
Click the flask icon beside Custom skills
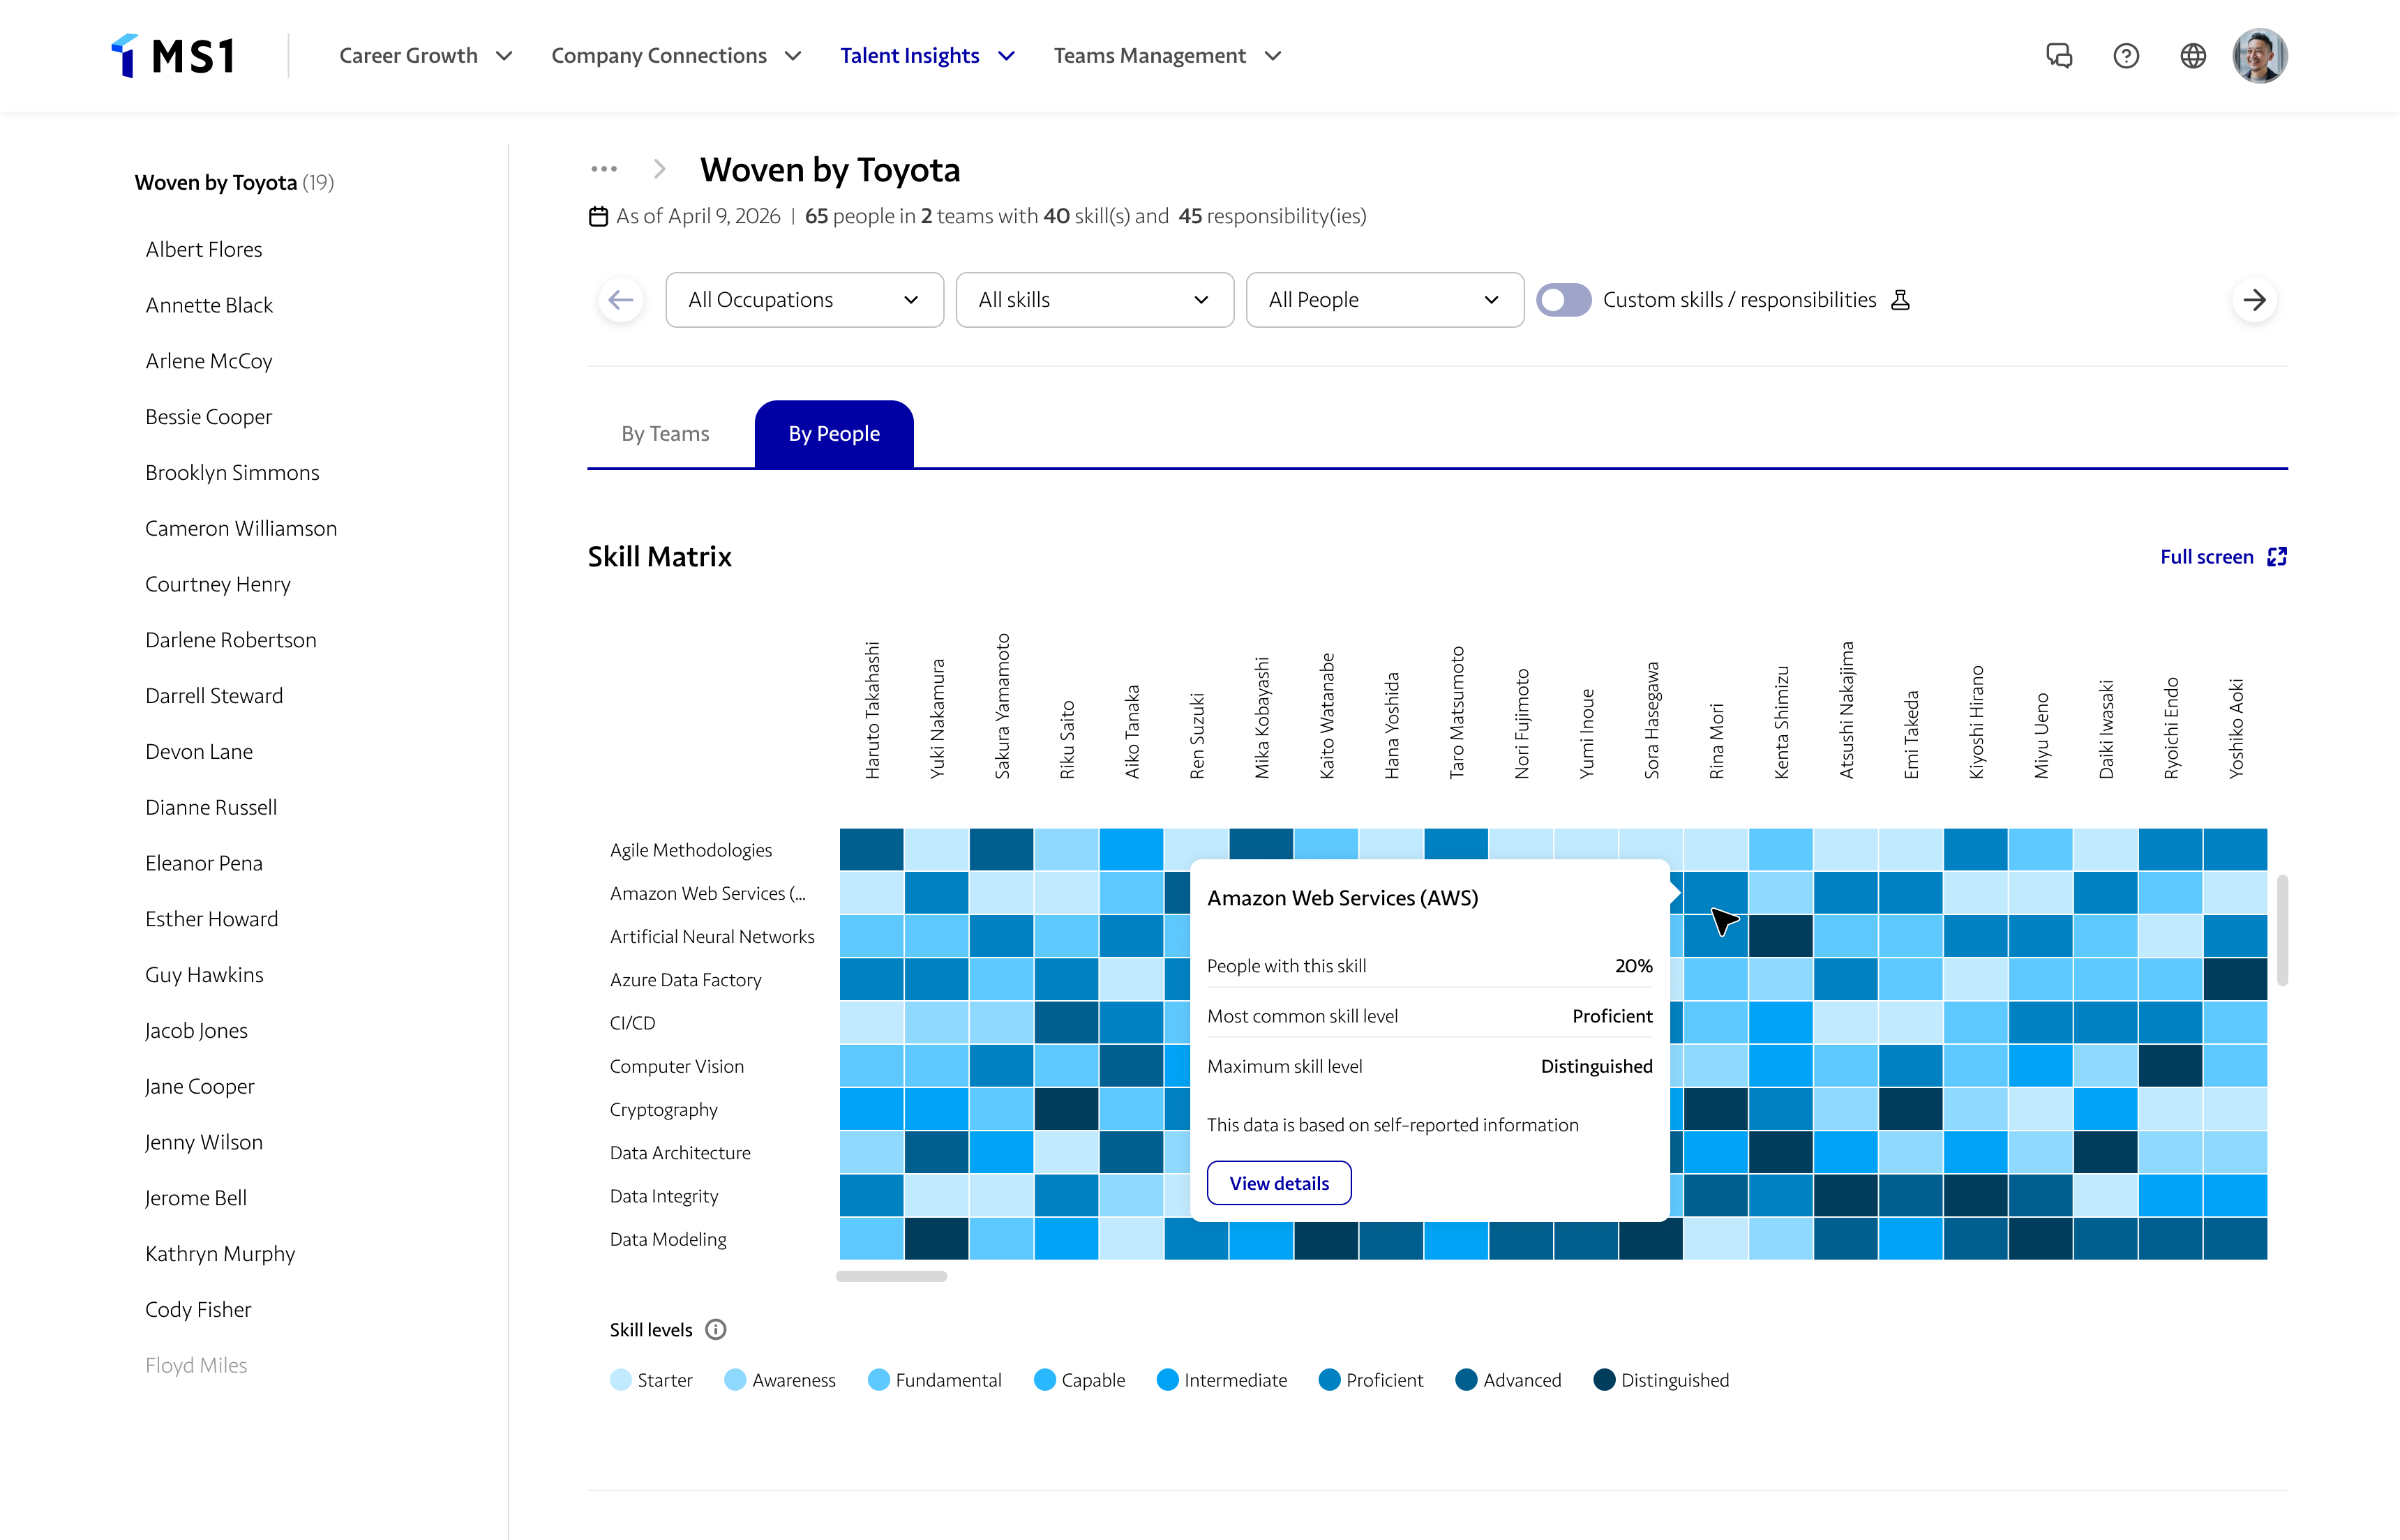1901,300
